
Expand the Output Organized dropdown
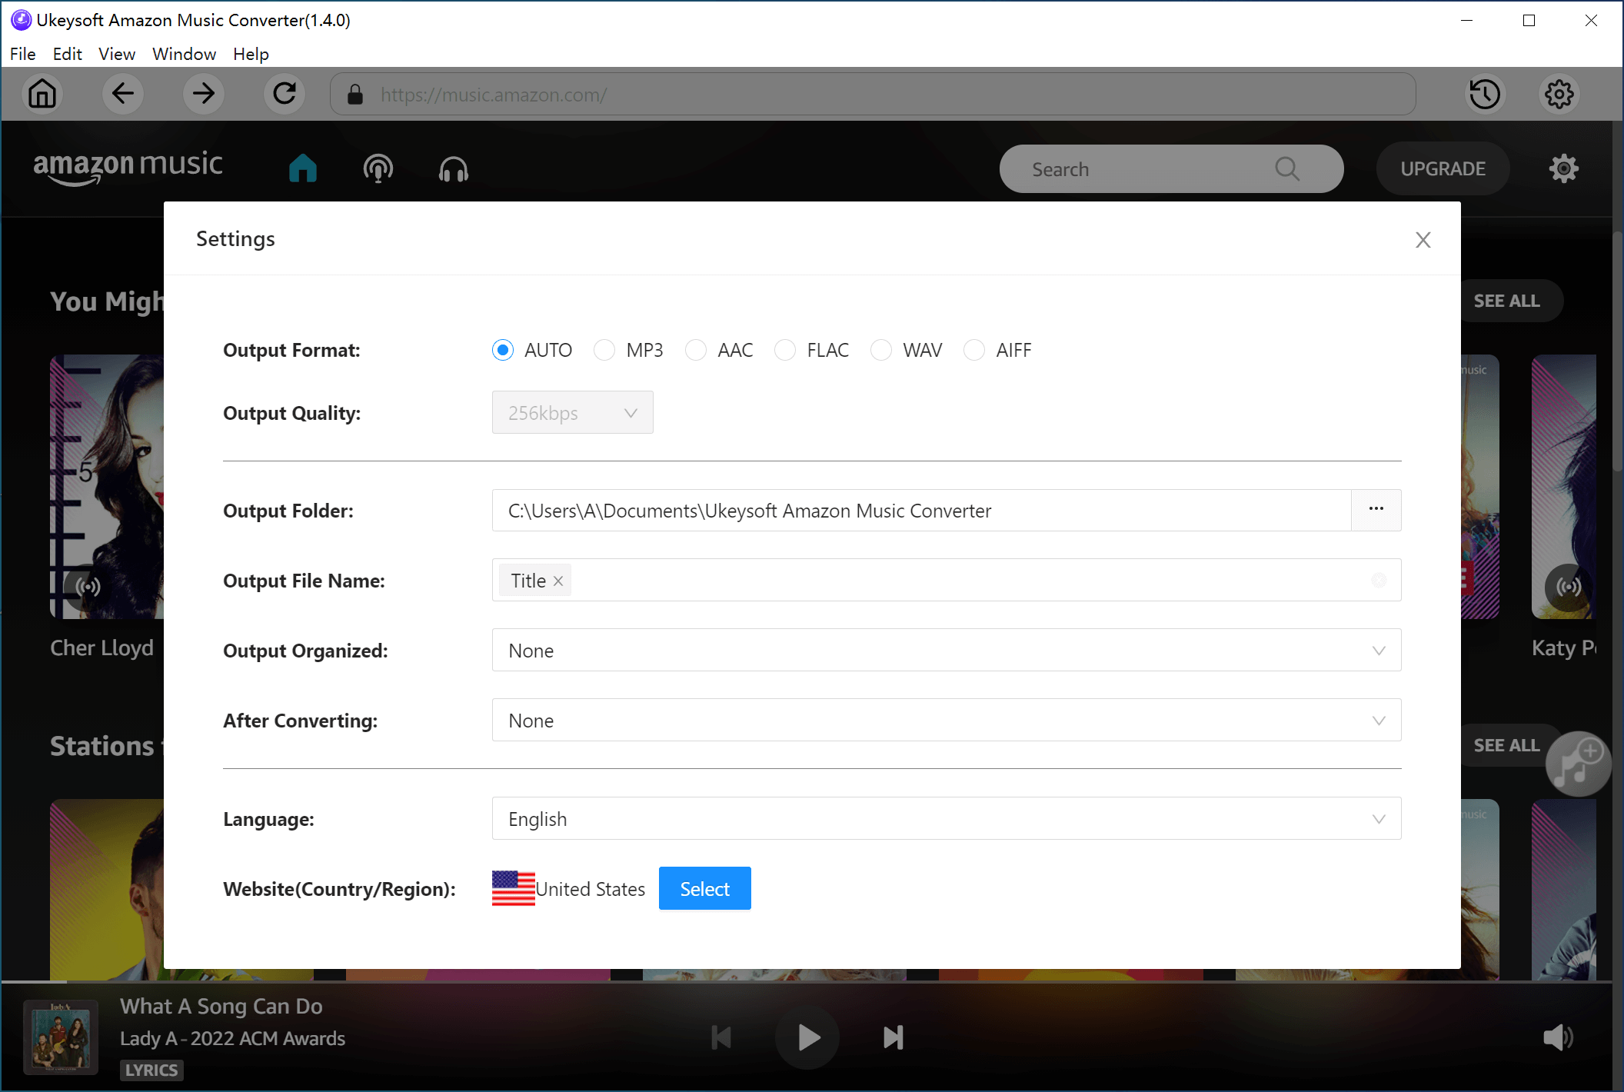tap(1376, 650)
